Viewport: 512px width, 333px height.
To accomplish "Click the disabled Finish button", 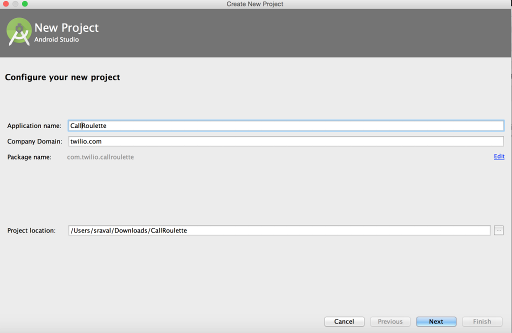I will (482, 321).
